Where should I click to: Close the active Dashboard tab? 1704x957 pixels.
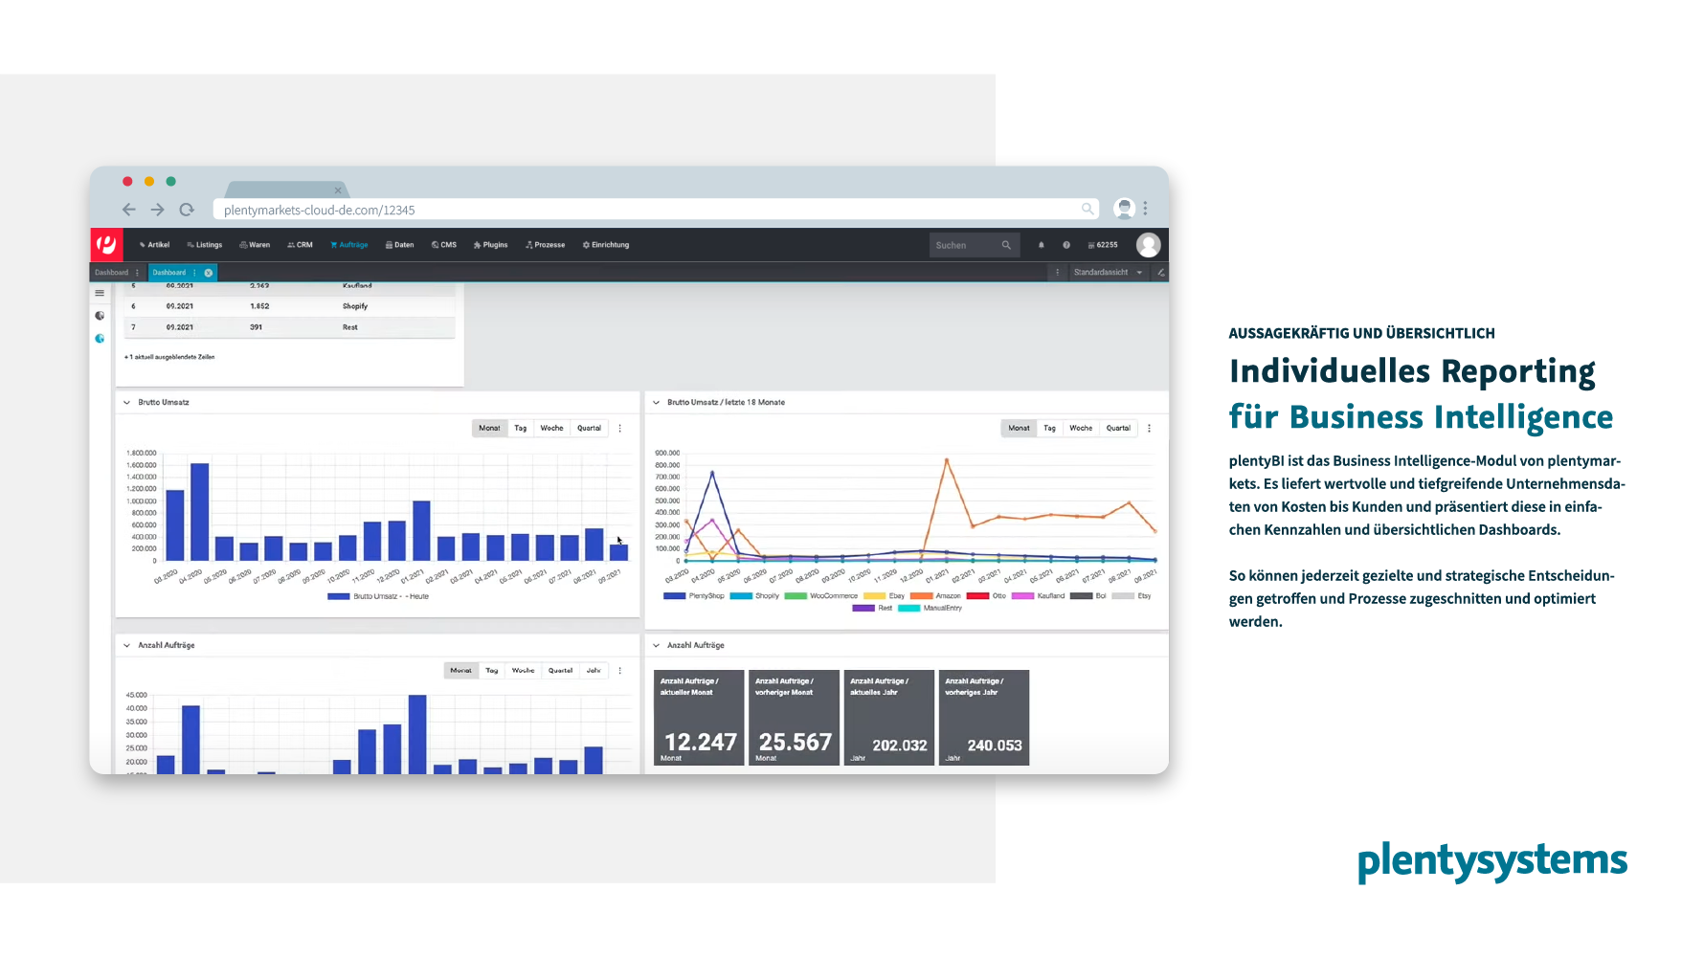209,273
